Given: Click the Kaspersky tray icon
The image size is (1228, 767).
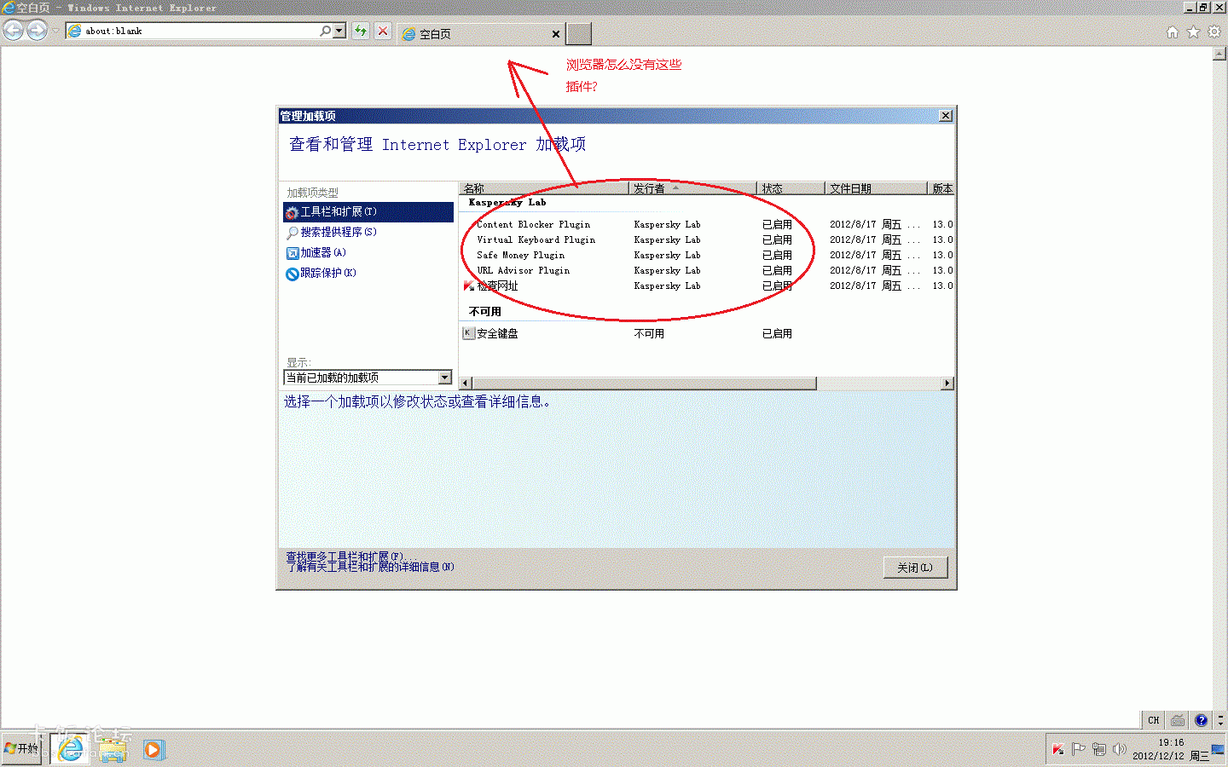Looking at the screenshot, I should [x=1058, y=749].
